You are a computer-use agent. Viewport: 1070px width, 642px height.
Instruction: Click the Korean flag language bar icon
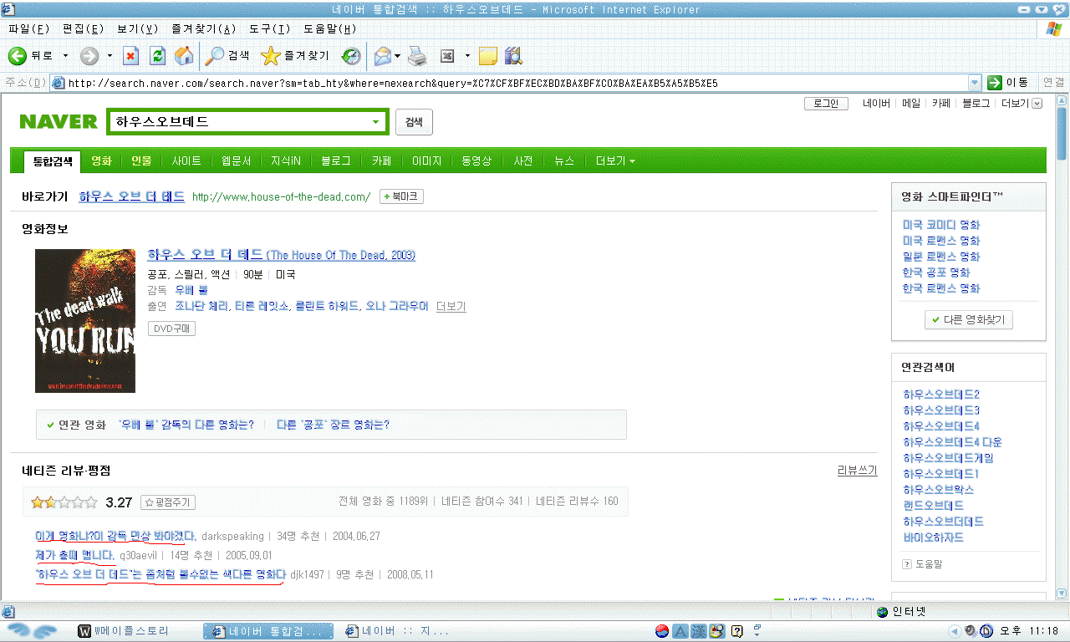coord(661,631)
